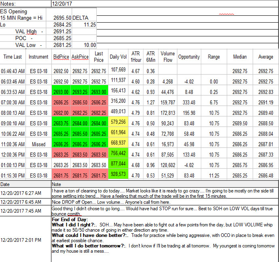Select the yellow daily volume 579,256 cell
The image size is (279, 262).
(118, 122)
